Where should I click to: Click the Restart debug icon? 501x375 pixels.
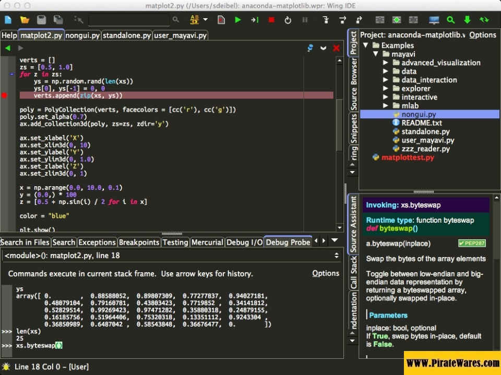[288, 20]
